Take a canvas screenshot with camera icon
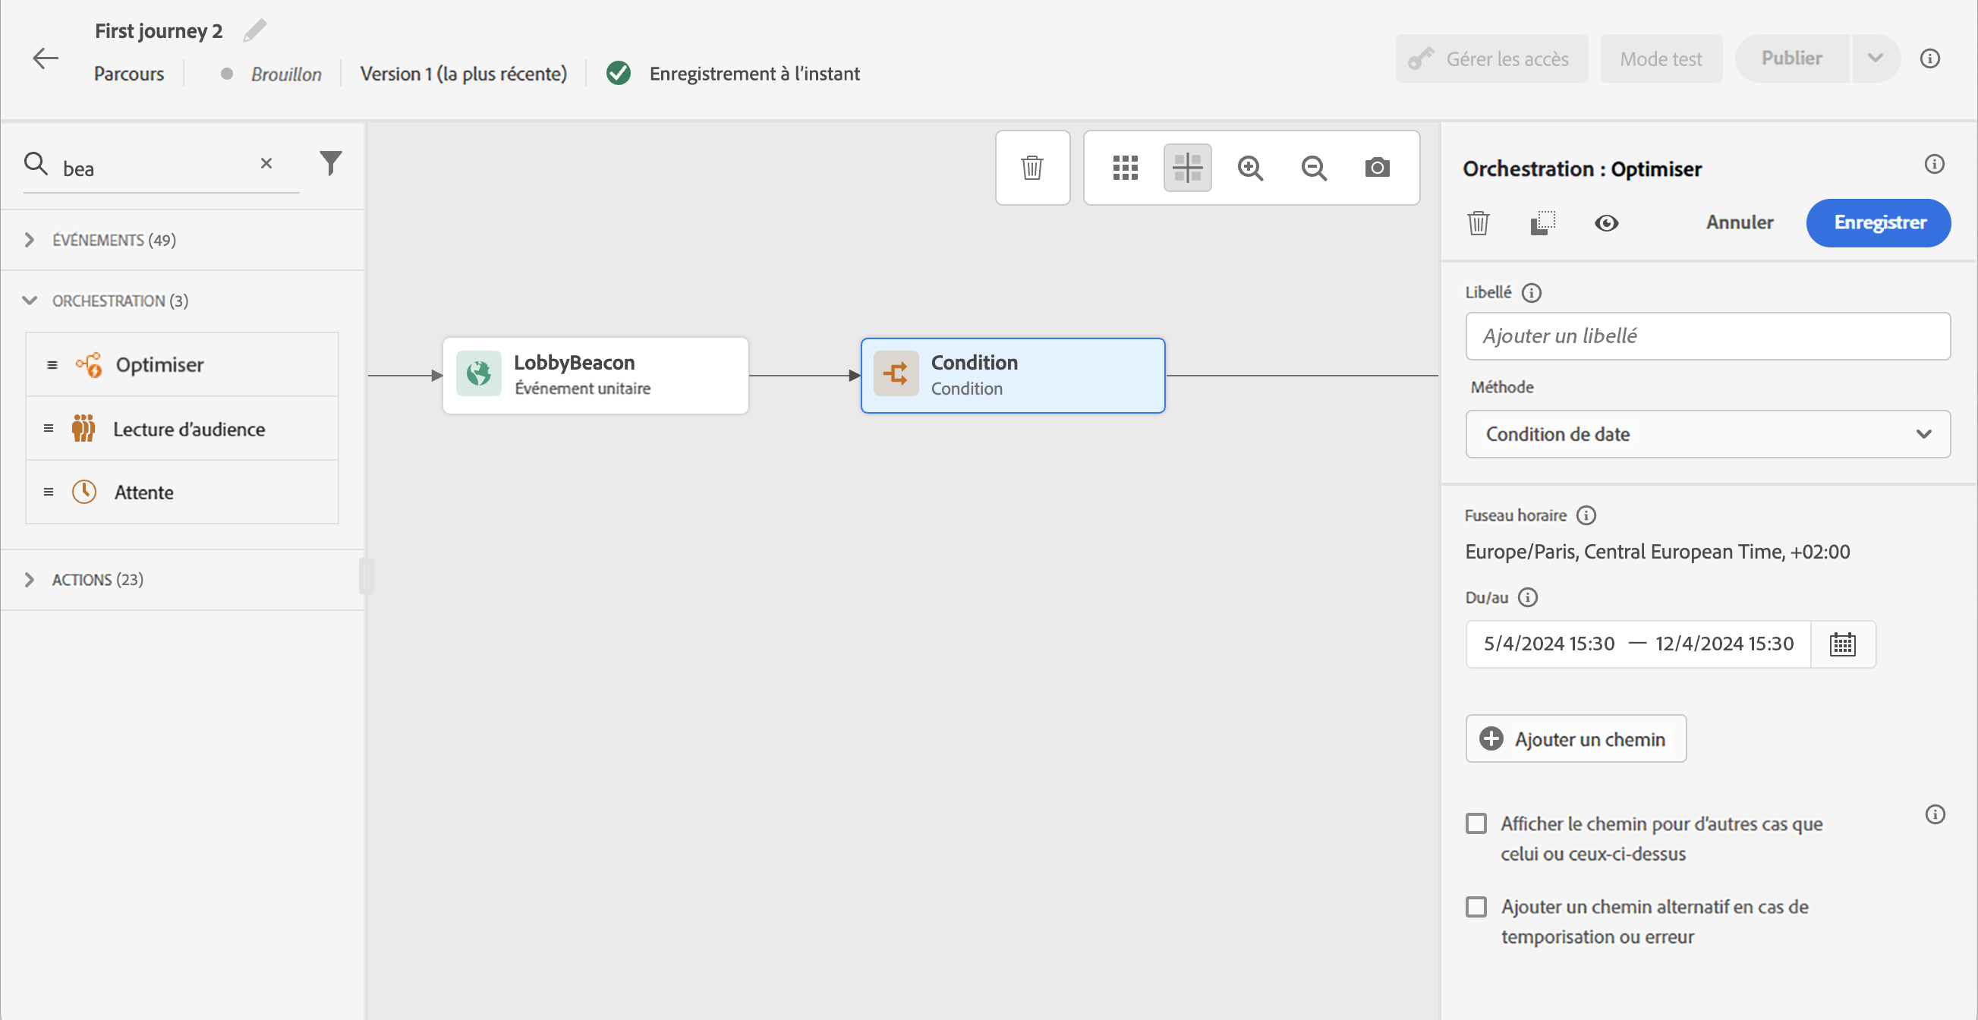 coord(1377,167)
